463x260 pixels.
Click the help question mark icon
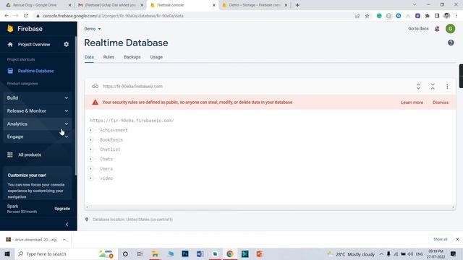[x=451, y=43]
